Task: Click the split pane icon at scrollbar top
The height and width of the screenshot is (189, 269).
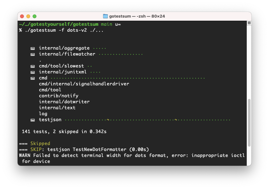Action: [249, 23]
